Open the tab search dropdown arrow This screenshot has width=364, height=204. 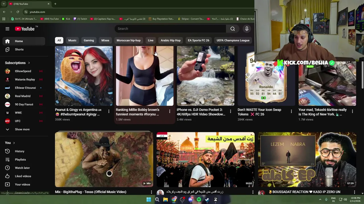[4, 4]
